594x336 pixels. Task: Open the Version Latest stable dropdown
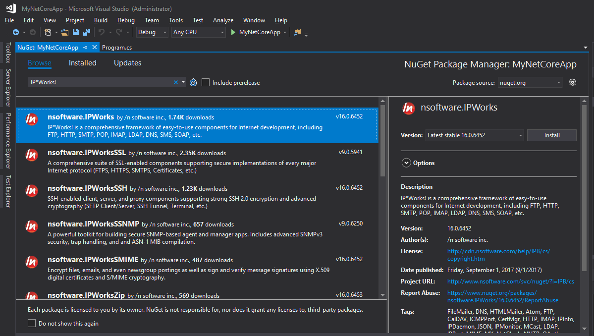474,135
